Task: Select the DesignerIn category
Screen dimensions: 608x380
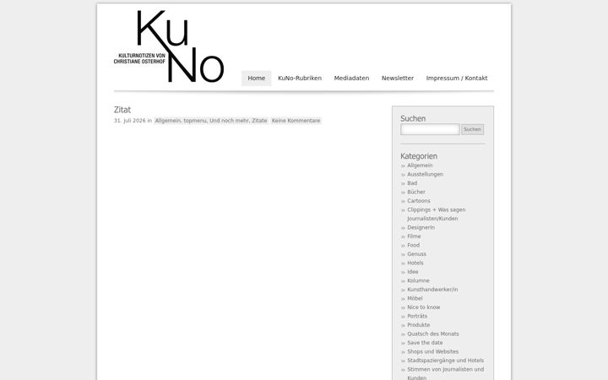Action: point(421,228)
